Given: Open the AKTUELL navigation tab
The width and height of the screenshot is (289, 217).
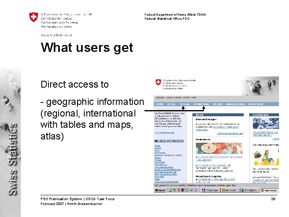Looking at the screenshot, I should 171,104.
